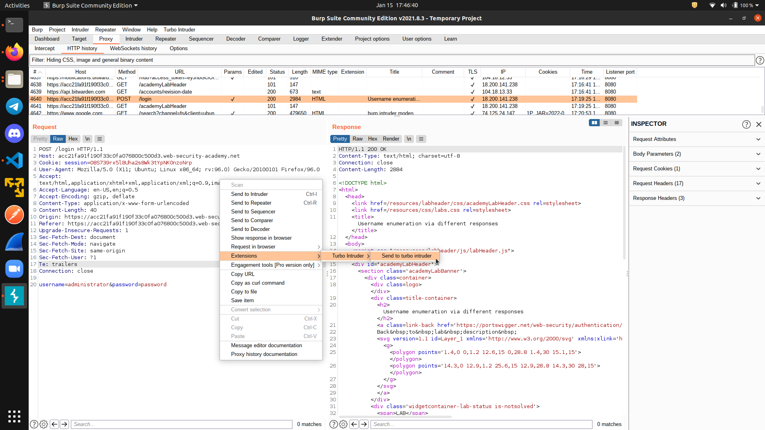Image resolution: width=765 pixels, height=430 pixels.
Task: Launch Visual Studio Code from the dock
Action: coord(14,160)
